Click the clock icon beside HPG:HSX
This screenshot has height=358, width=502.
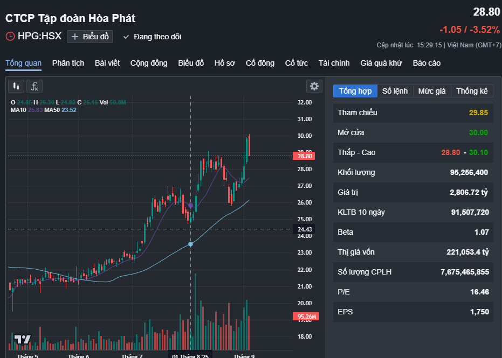tap(10, 37)
